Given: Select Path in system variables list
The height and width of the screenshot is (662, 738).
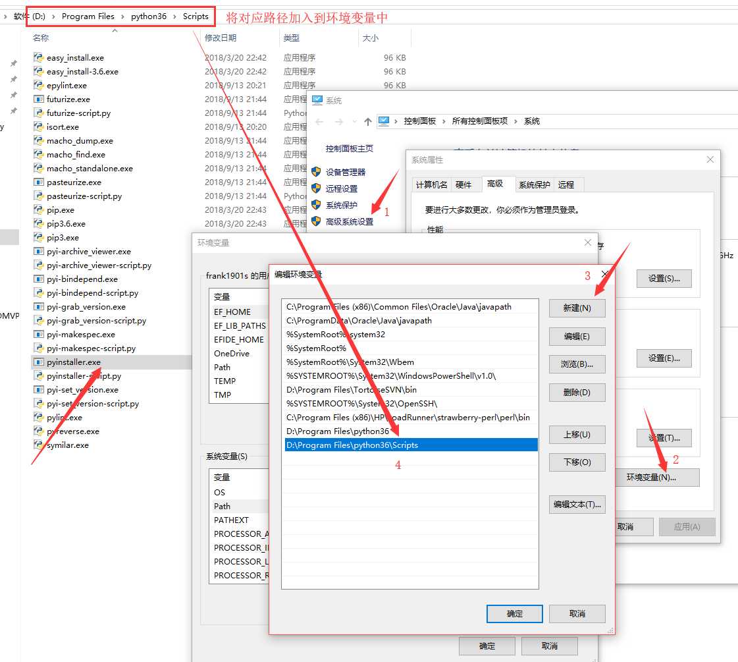Looking at the screenshot, I should tap(240, 506).
